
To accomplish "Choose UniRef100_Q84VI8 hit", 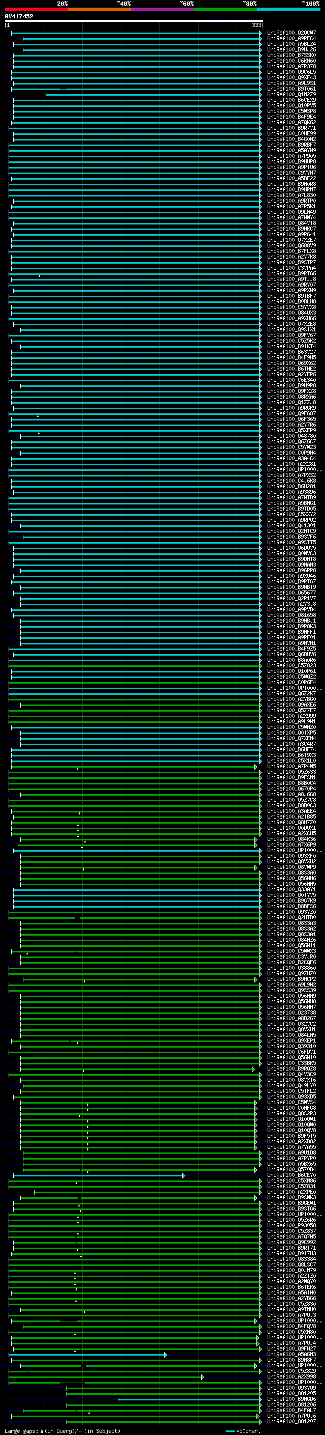I will (291, 223).
